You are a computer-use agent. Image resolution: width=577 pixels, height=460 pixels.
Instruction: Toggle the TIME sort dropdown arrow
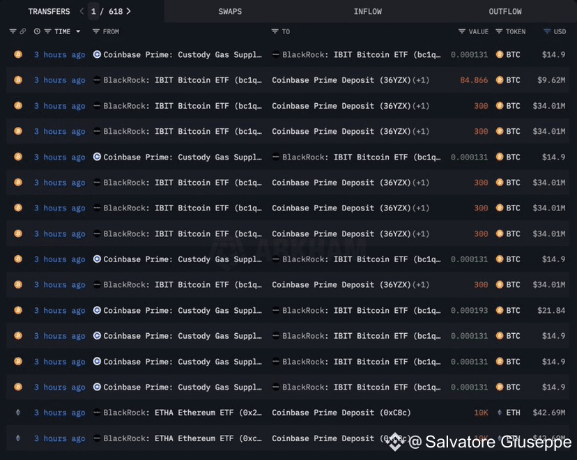click(x=78, y=31)
